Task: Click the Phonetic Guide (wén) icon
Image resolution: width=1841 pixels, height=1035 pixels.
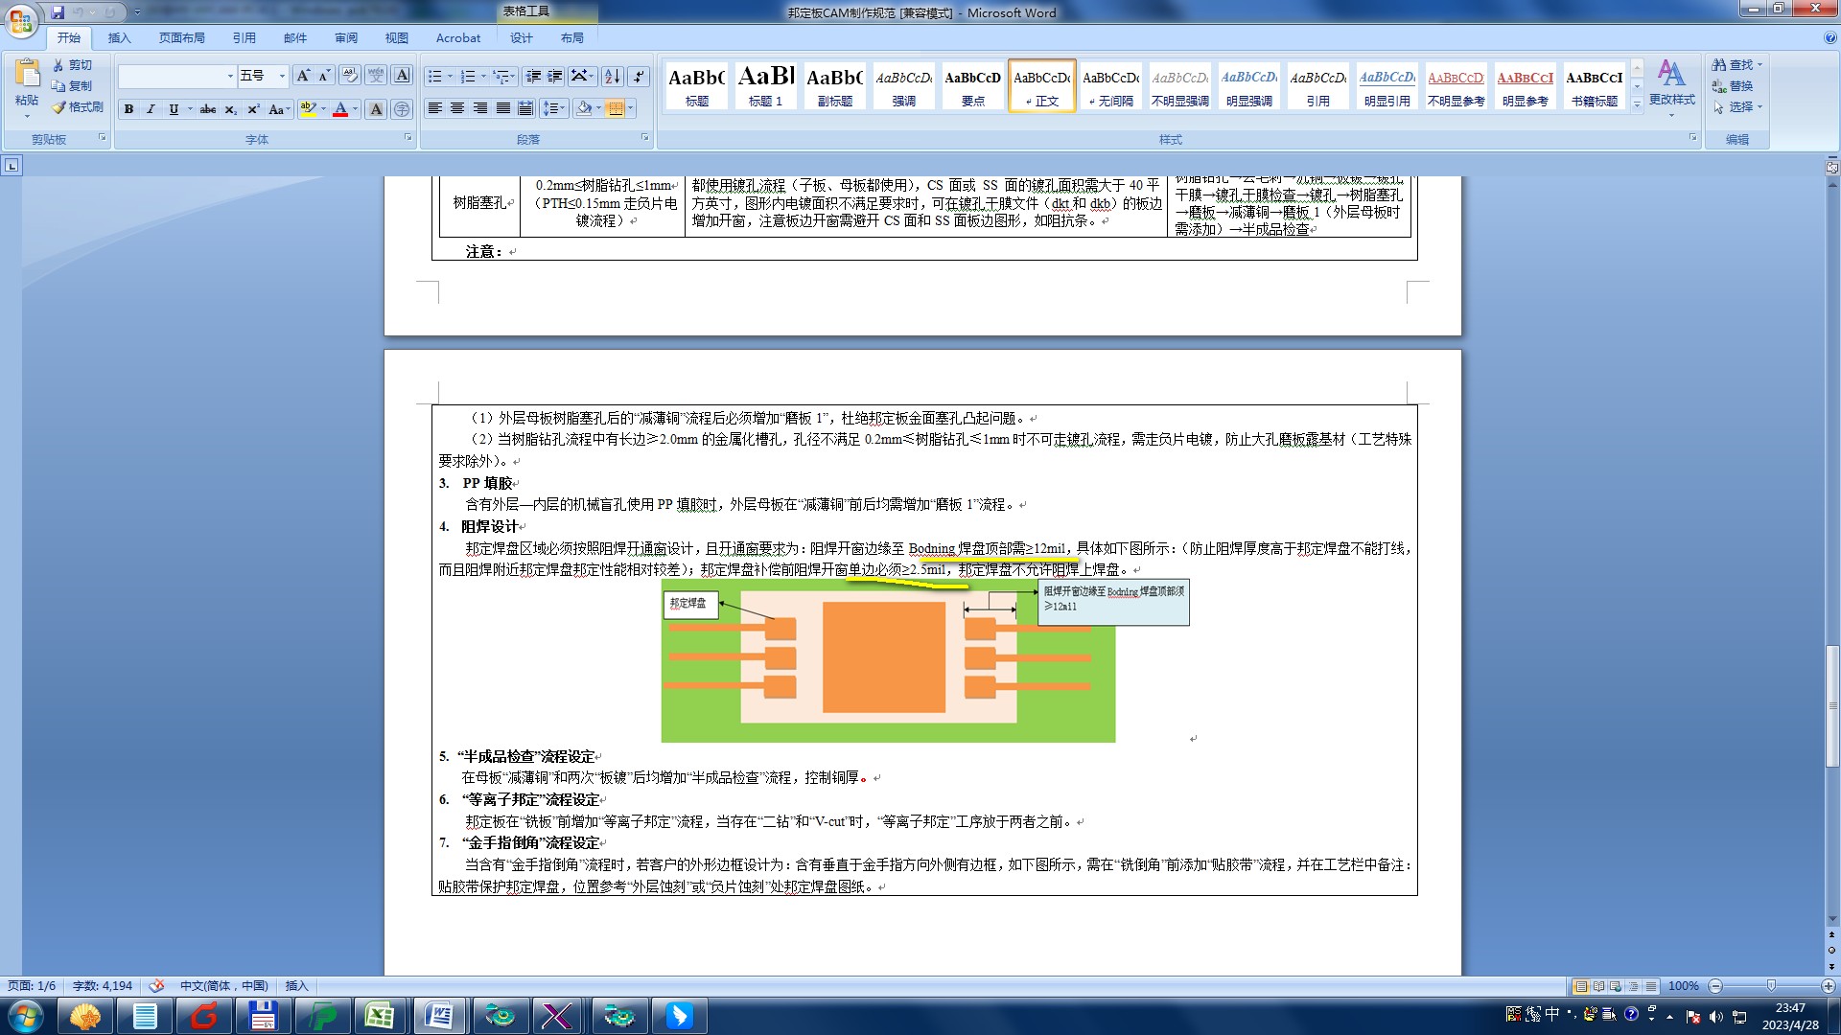Action: coord(376,76)
